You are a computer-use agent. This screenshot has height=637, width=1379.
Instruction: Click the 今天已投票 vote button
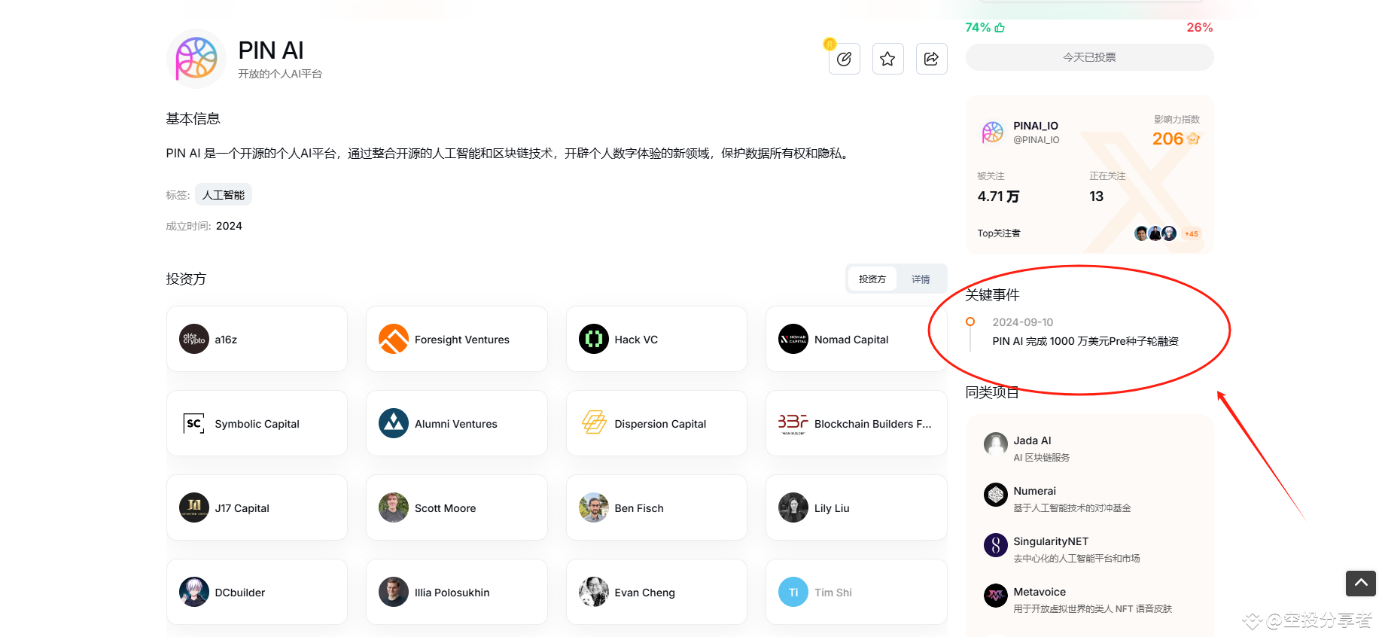1089,57
